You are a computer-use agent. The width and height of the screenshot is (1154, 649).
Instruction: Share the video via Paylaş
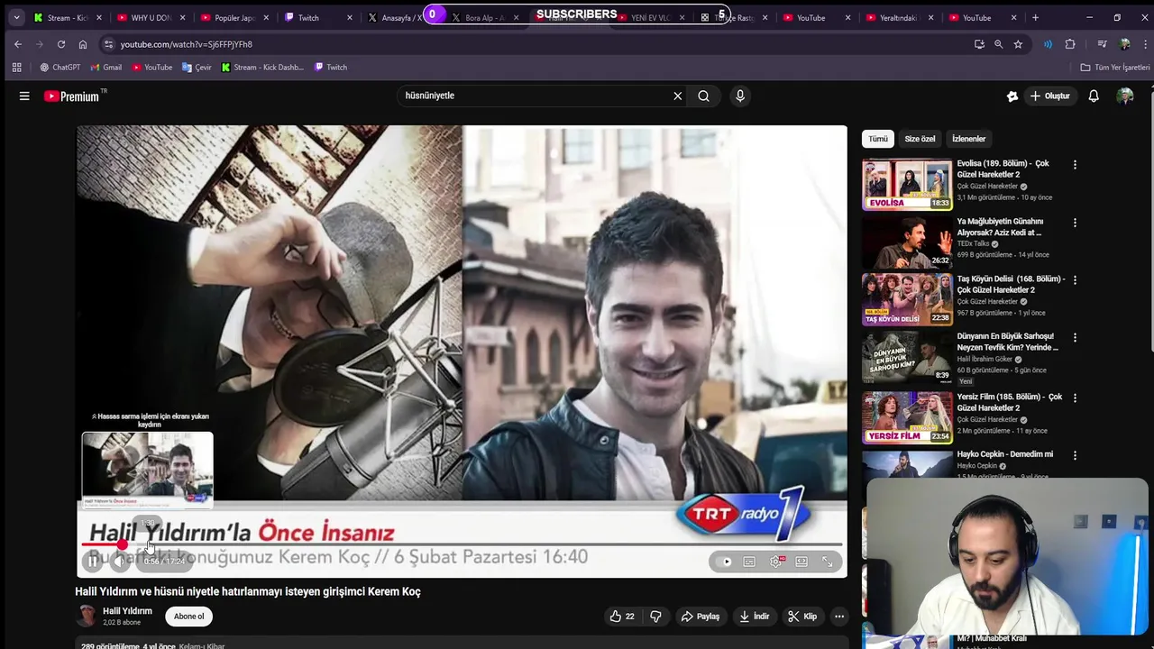[701, 617]
